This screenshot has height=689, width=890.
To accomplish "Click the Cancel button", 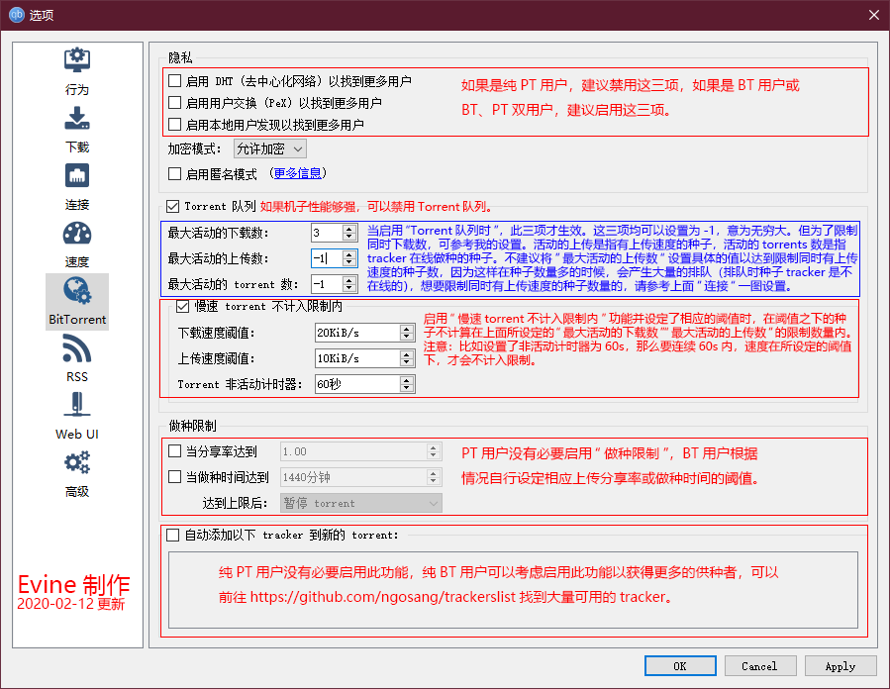I will coord(759,666).
